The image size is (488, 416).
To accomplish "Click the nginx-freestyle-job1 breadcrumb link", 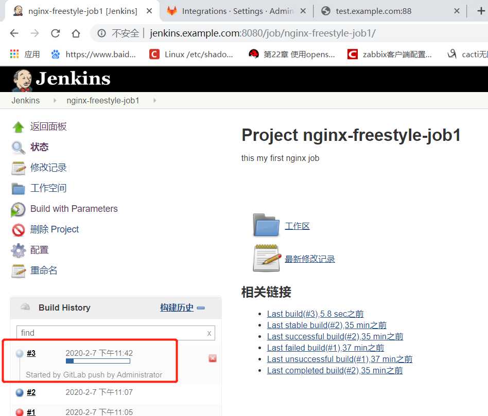I will [103, 100].
